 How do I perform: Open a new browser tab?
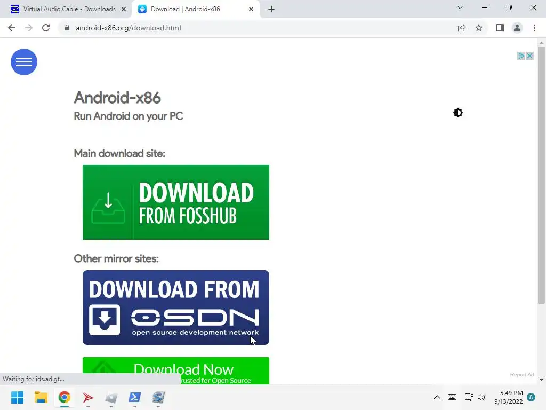(271, 10)
